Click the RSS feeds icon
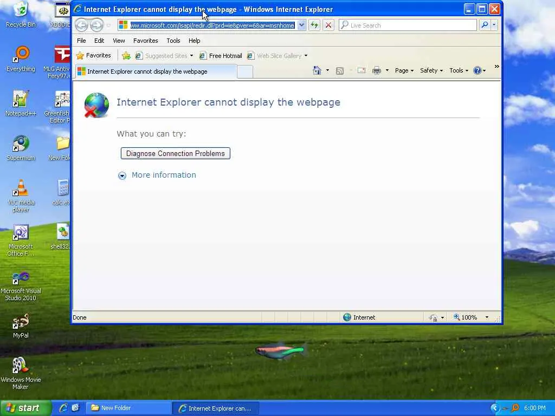 coord(340,71)
